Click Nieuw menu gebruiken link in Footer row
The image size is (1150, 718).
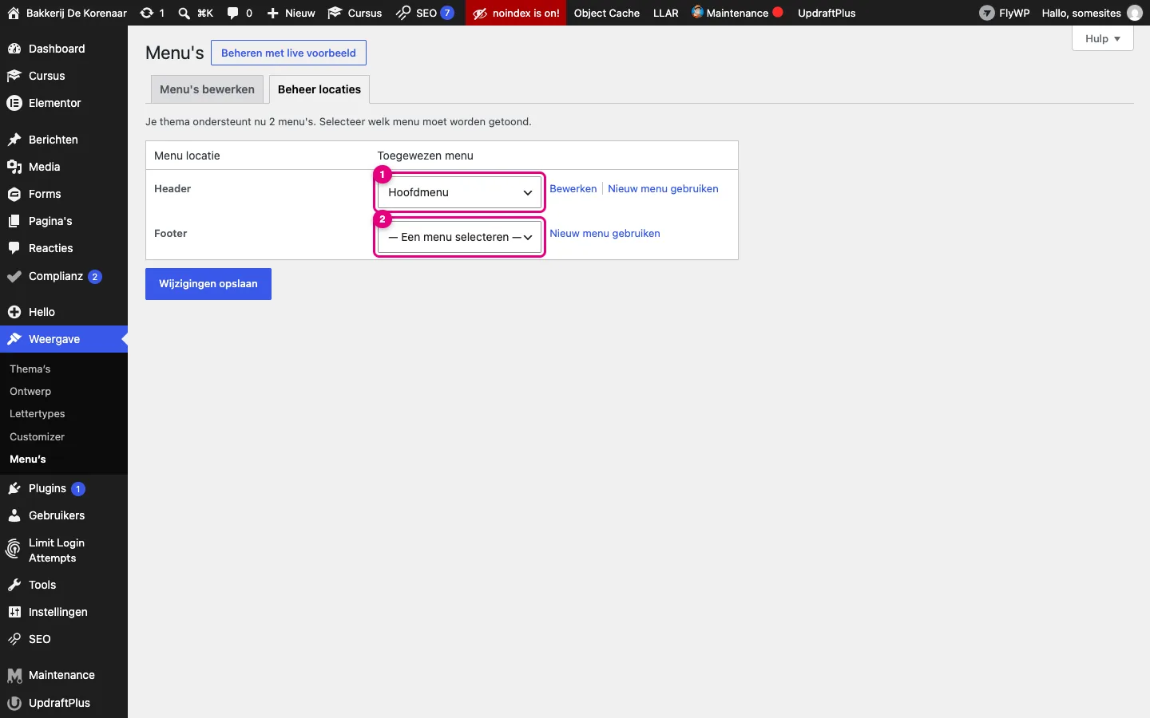[x=605, y=234]
